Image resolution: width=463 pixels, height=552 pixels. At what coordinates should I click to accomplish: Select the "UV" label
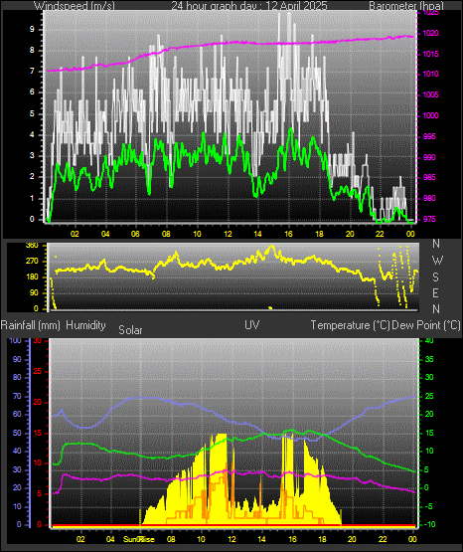tap(252, 325)
